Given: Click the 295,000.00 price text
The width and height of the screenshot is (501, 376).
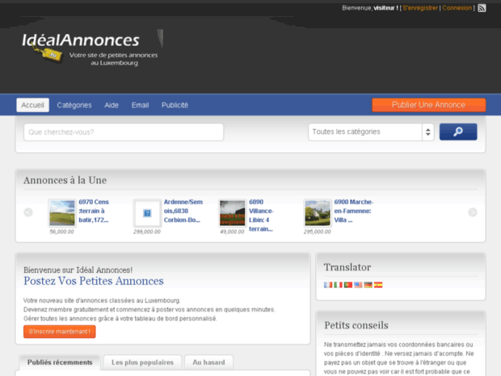Looking at the screenshot, I should click(318, 232).
